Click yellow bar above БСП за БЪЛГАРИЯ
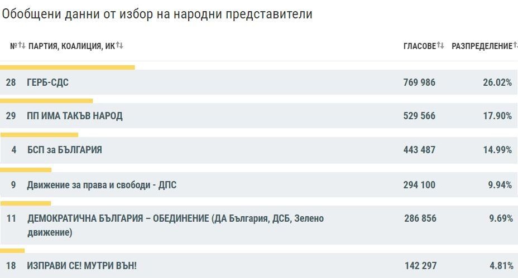 click(x=39, y=135)
